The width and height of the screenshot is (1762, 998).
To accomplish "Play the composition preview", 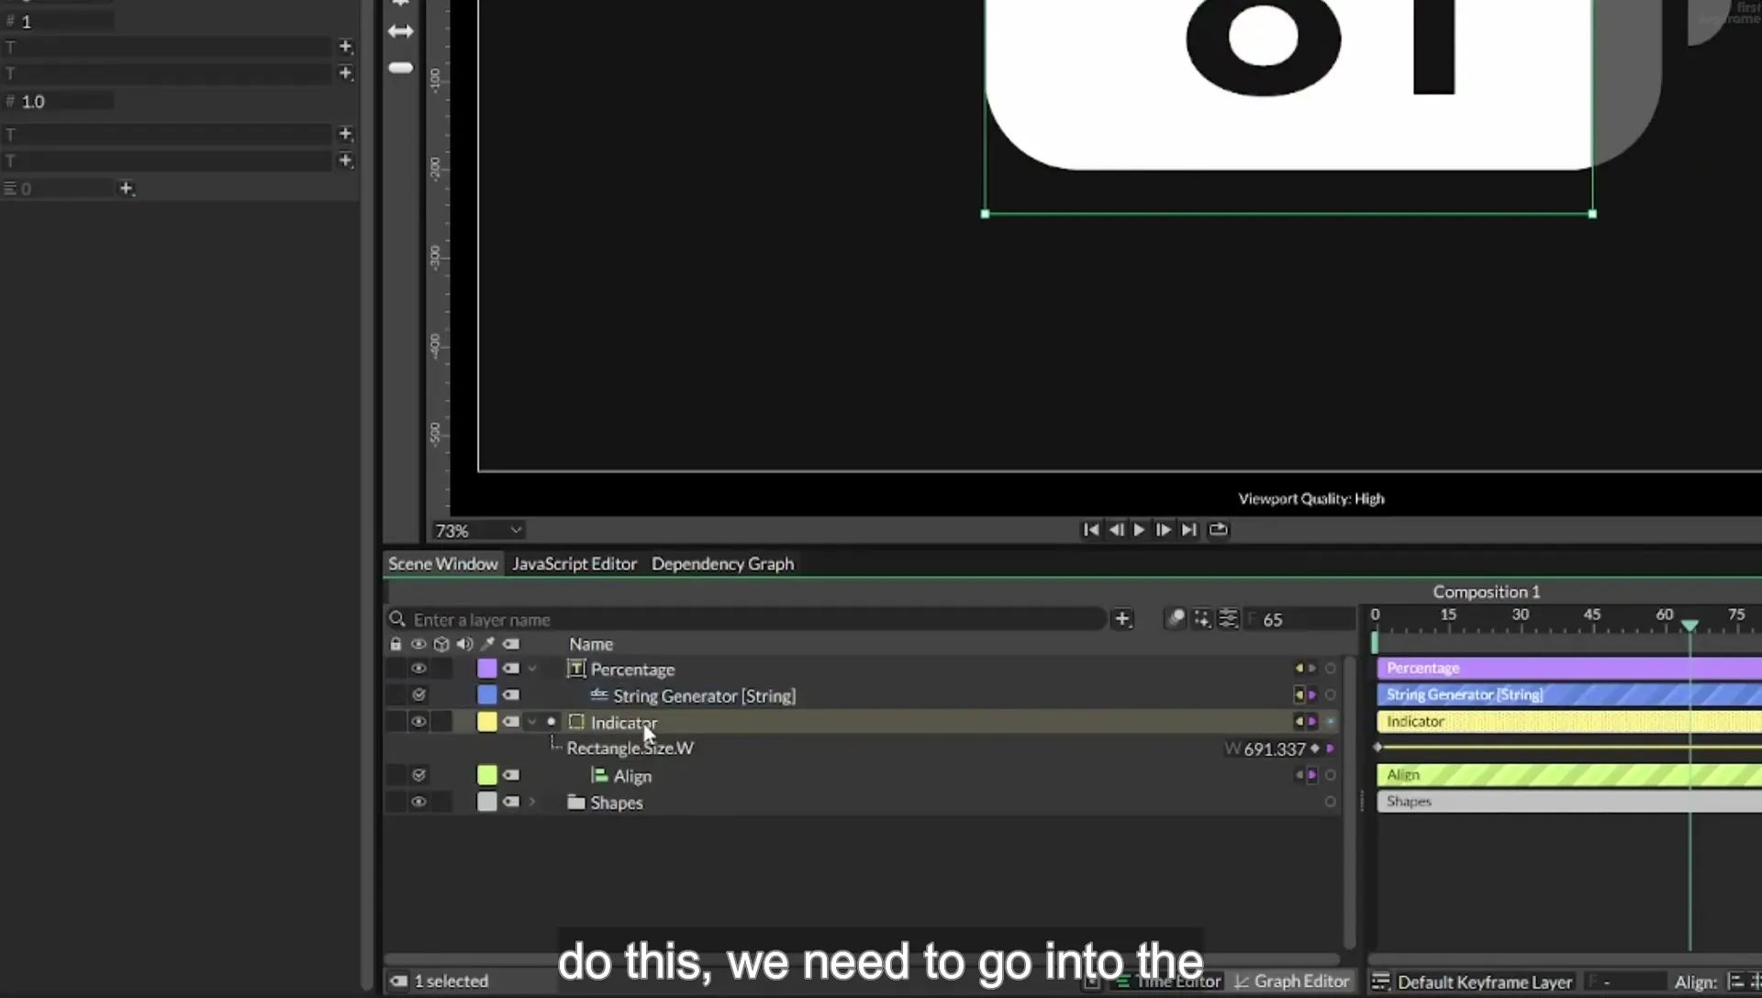I will coord(1139,529).
